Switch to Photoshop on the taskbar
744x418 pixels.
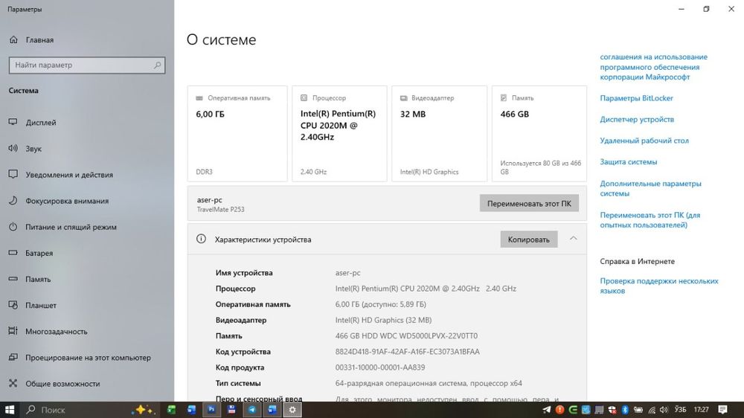pyautogui.click(x=211, y=410)
